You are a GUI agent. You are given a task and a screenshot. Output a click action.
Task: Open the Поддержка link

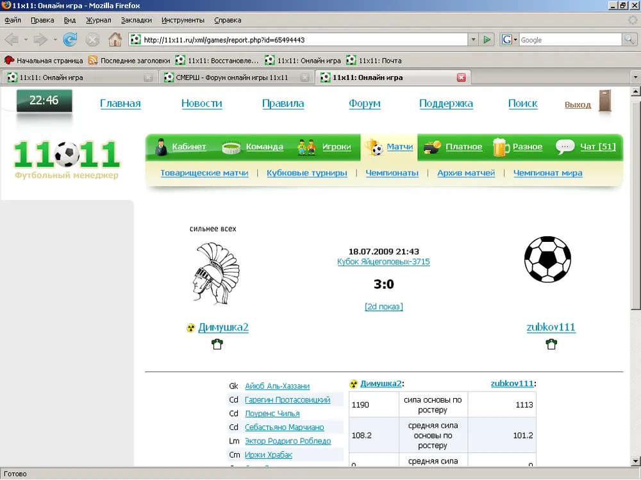point(446,104)
